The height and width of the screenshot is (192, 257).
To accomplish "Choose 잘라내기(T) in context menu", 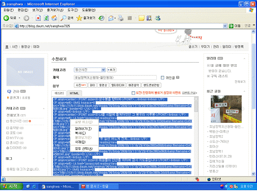I will coord(83,129).
